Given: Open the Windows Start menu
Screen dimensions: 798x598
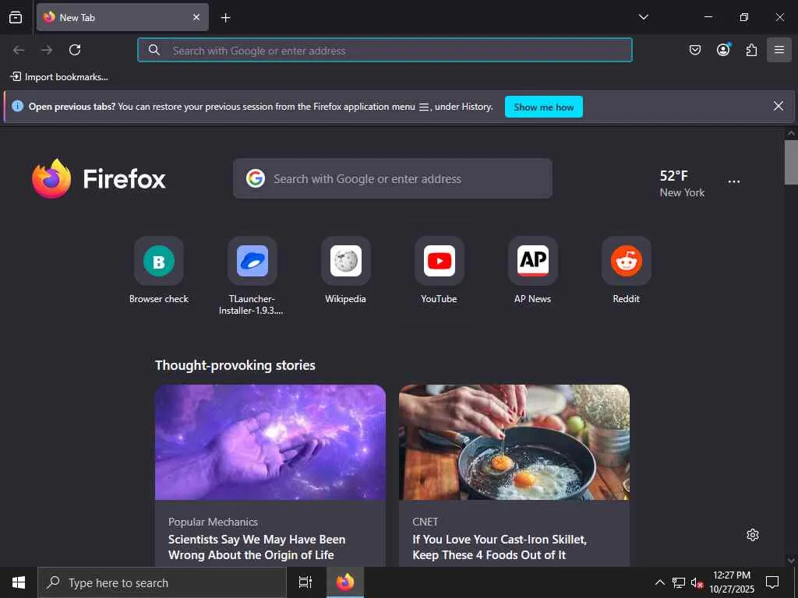Looking at the screenshot, I should click(19, 582).
